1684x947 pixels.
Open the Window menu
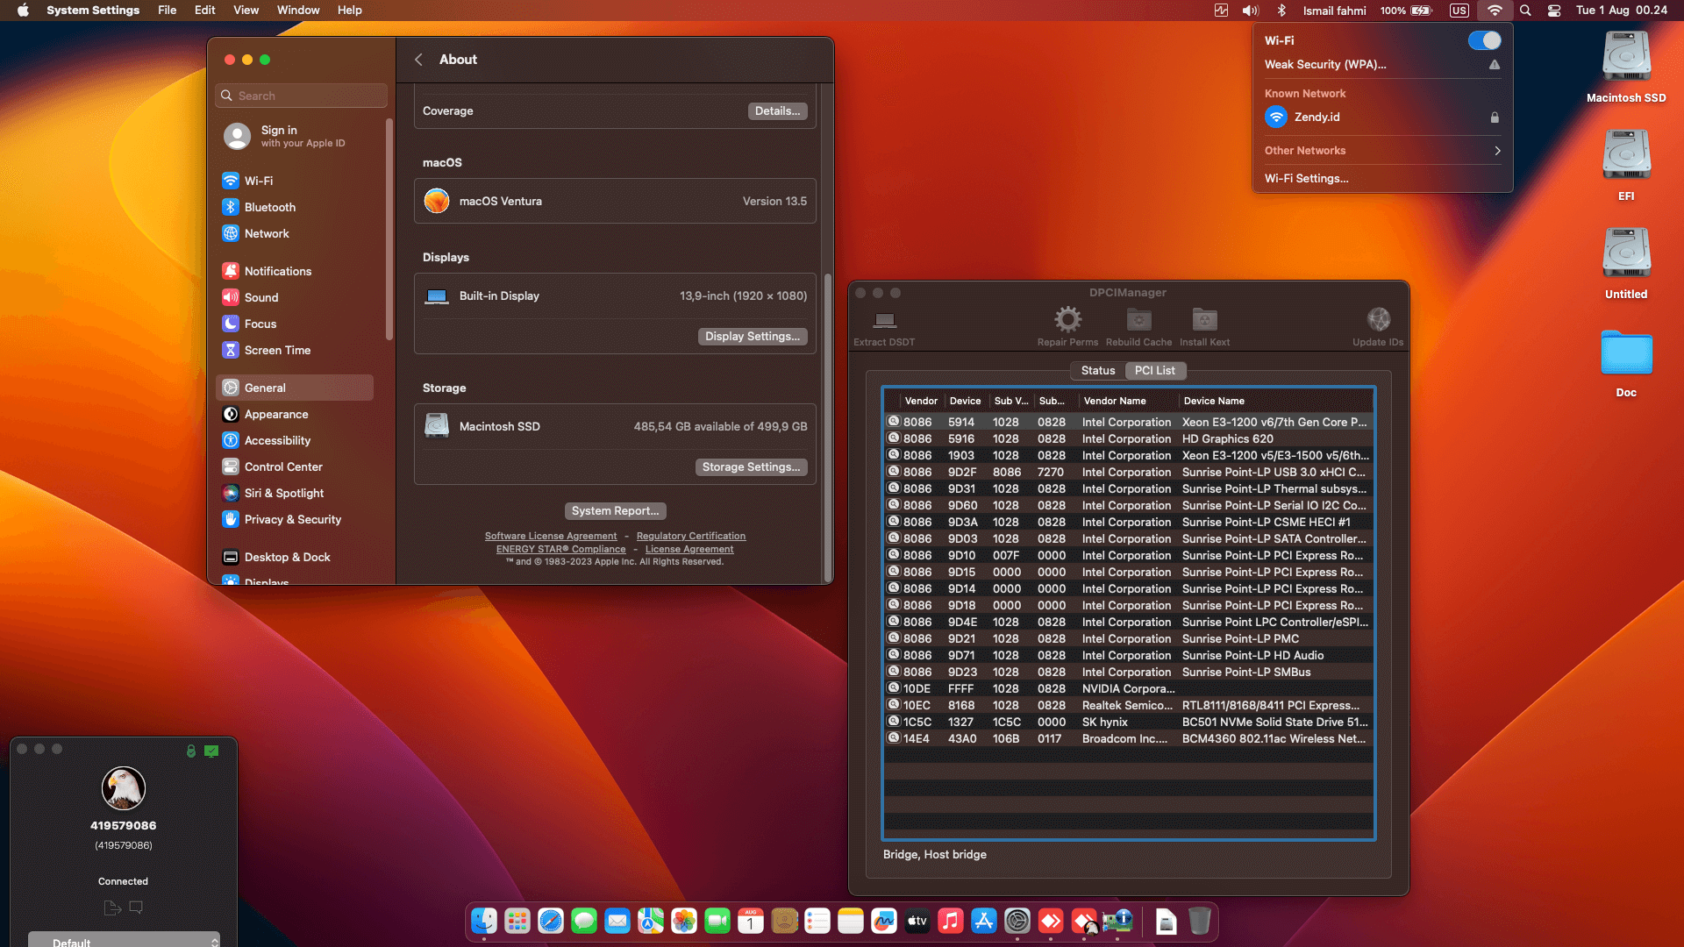click(298, 11)
